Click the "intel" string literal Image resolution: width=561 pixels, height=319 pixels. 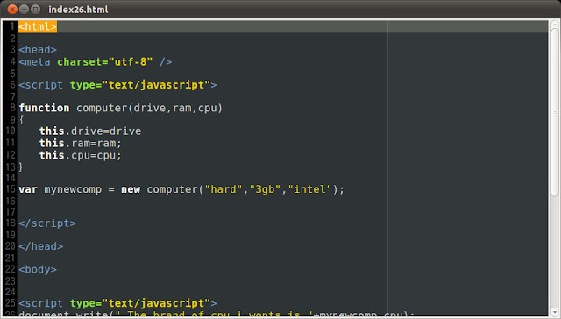tap(309, 188)
